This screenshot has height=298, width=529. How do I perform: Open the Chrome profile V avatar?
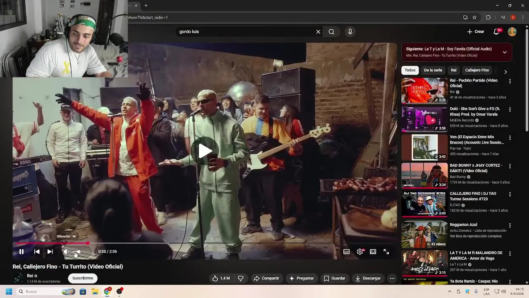pos(513,17)
